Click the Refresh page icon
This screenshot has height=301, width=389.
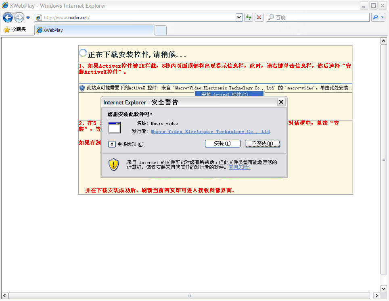[248, 17]
